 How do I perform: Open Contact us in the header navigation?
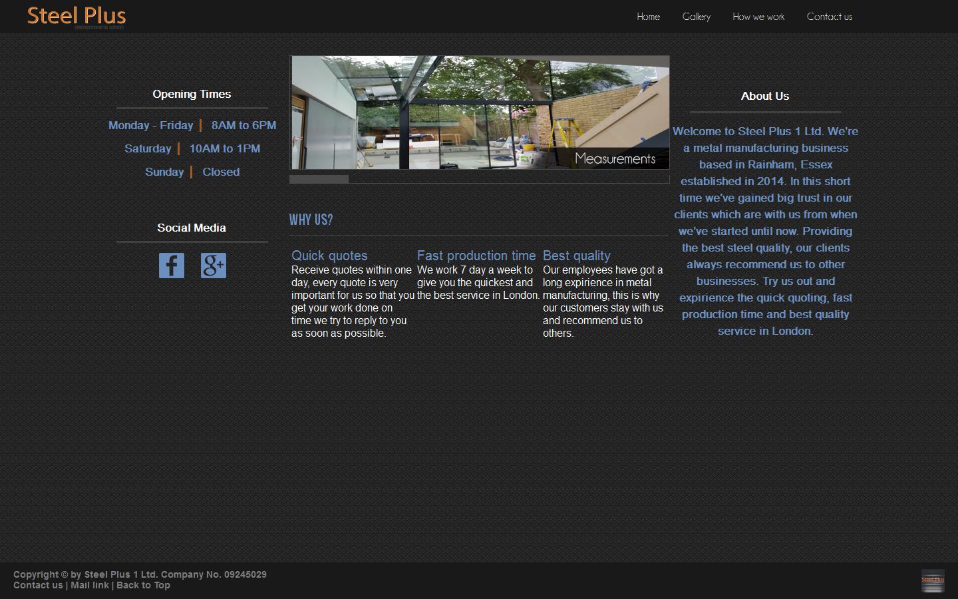pos(829,17)
